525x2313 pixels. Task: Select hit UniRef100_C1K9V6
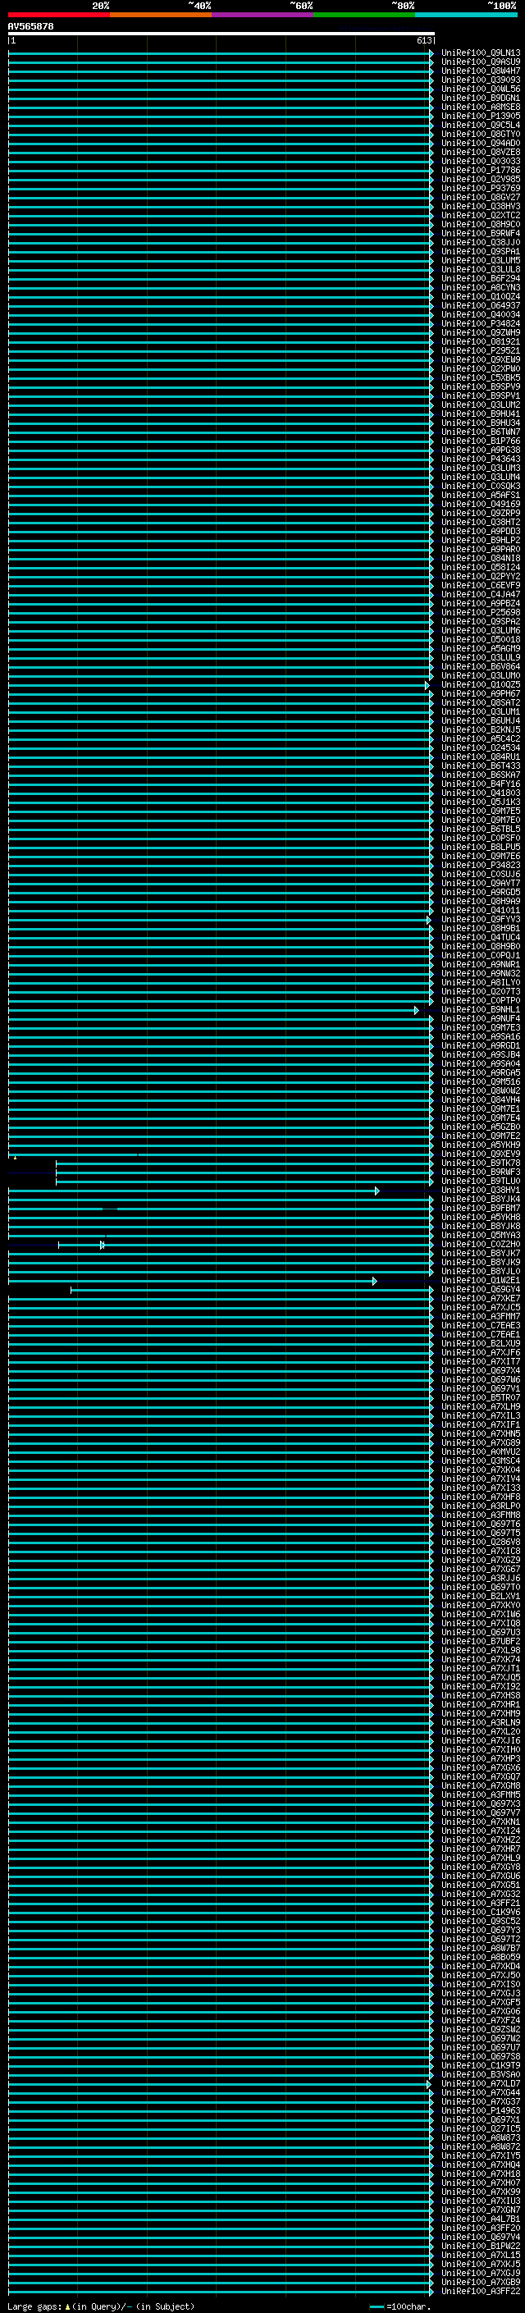481,1913
